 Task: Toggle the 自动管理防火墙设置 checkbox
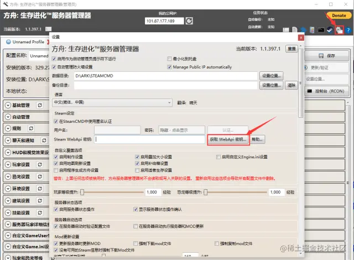point(54,67)
